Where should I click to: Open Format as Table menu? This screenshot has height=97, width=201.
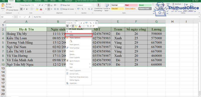click(107, 8)
